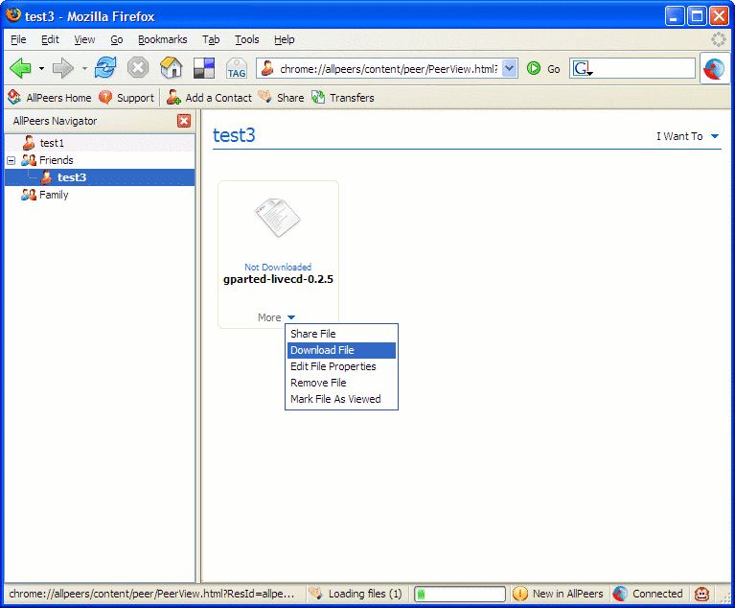Reload the current page
This screenshot has width=735, height=608.
click(x=105, y=67)
